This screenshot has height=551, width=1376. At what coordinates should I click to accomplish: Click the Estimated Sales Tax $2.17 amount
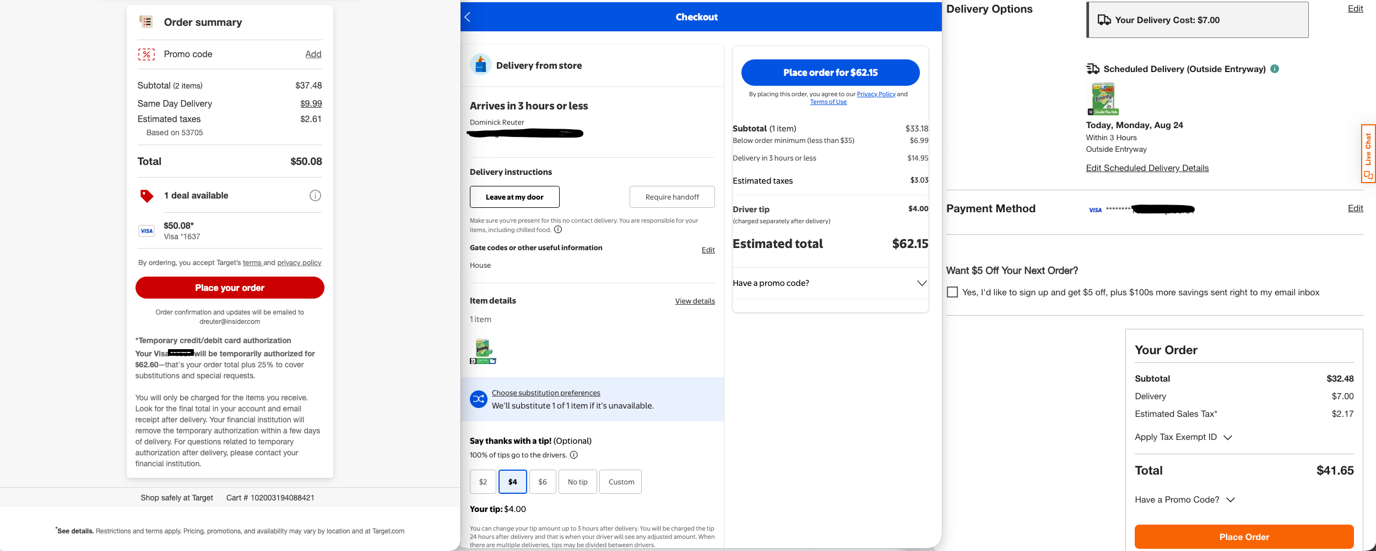pos(1342,414)
